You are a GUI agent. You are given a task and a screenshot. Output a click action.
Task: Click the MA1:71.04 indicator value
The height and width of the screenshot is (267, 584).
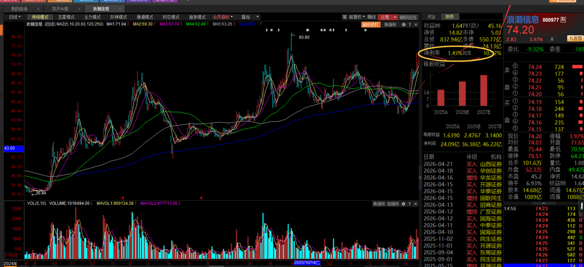[x=116, y=24]
